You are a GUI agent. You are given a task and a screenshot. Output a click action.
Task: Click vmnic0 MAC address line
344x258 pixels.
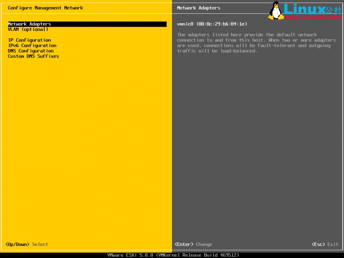click(x=212, y=24)
